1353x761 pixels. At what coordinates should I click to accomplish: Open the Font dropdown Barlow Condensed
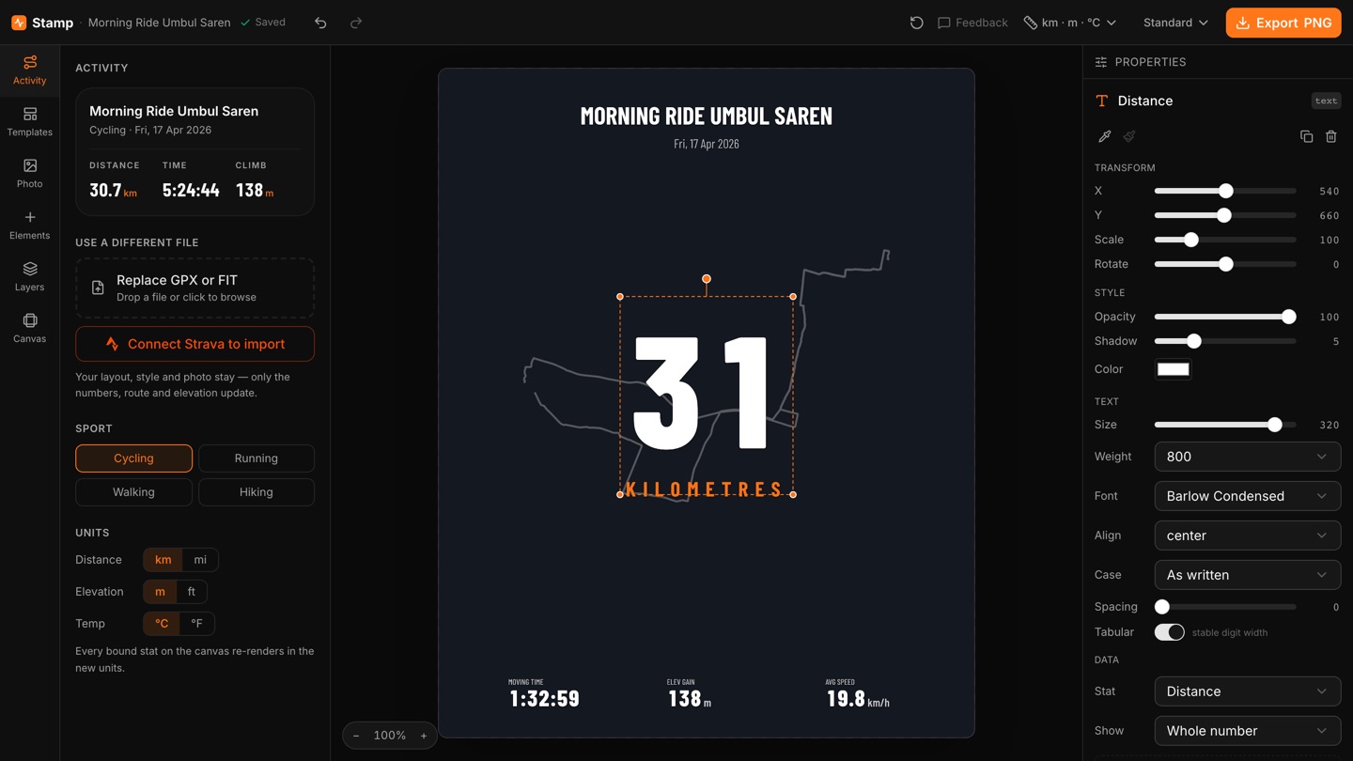[x=1247, y=496]
